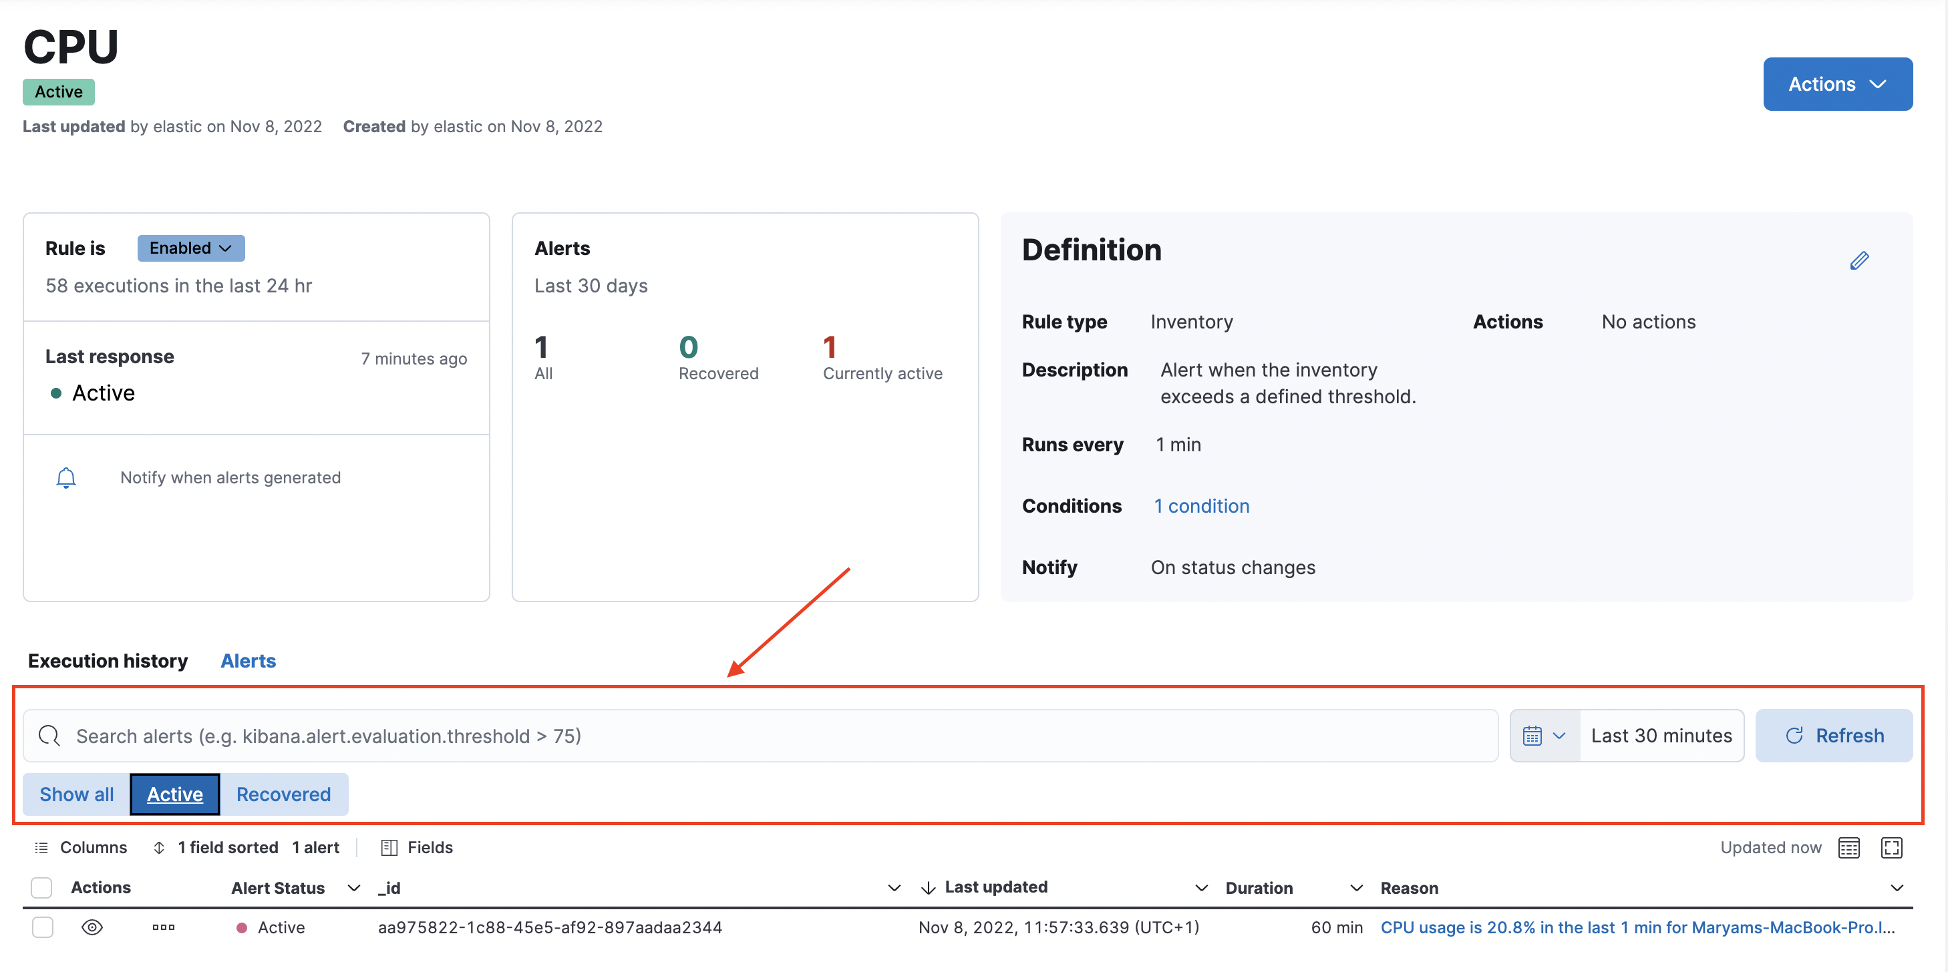Open the Enabled rule status dropdown

(190, 248)
